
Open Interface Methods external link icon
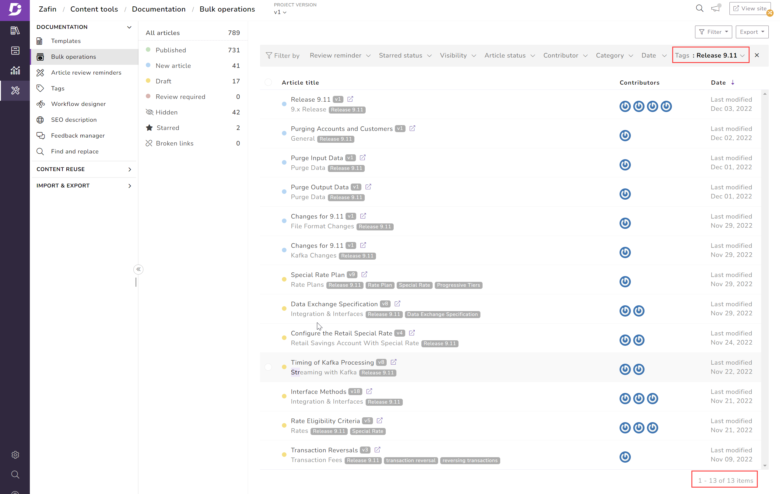click(369, 391)
